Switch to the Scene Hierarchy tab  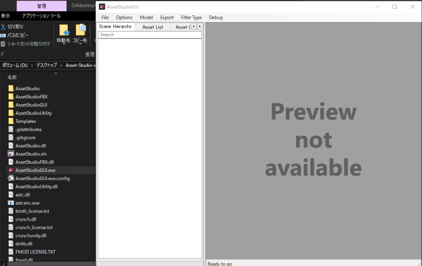[115, 26]
